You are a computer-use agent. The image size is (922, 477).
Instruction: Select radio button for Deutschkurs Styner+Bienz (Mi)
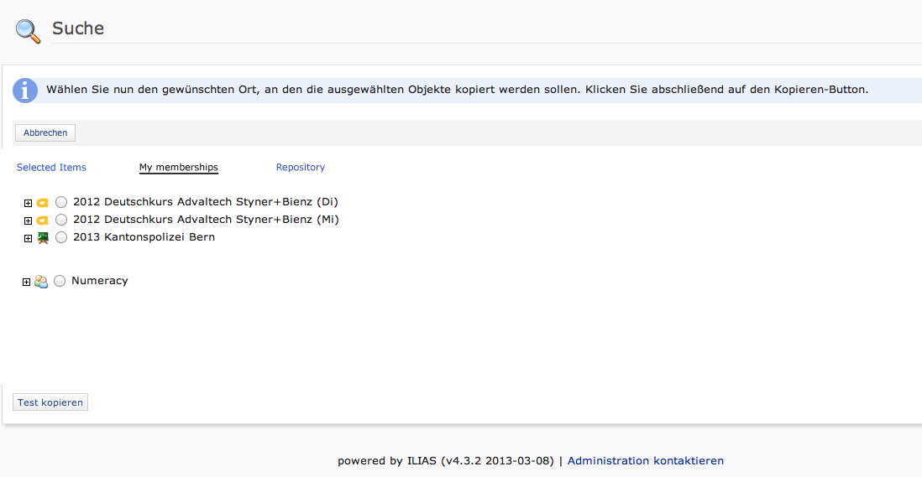coord(61,220)
